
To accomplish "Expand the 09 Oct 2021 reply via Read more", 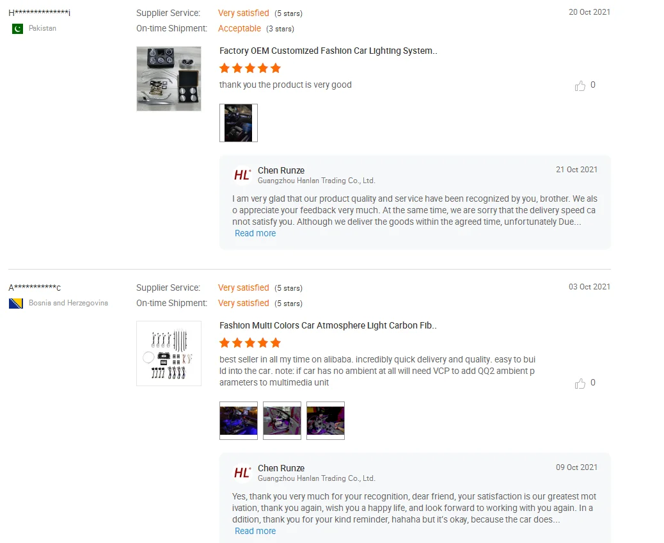I will click(x=255, y=531).
